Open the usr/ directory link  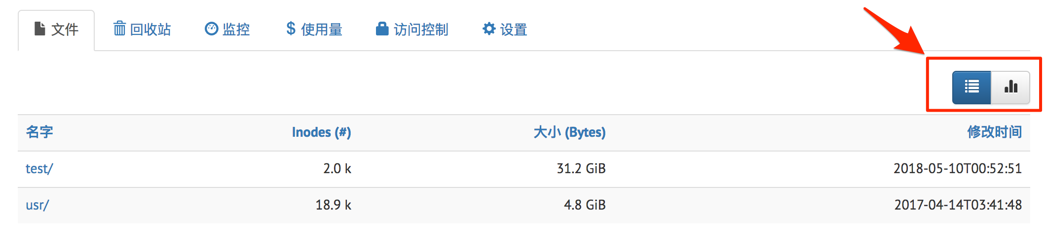click(x=37, y=205)
